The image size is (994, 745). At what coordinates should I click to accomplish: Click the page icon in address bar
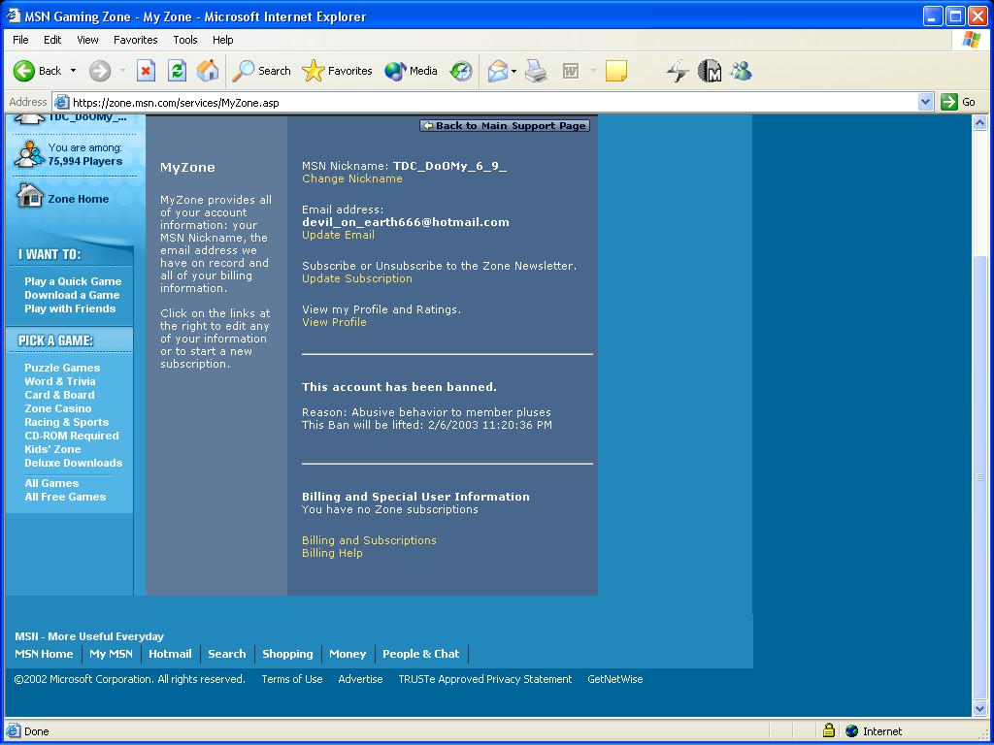pyautogui.click(x=61, y=102)
